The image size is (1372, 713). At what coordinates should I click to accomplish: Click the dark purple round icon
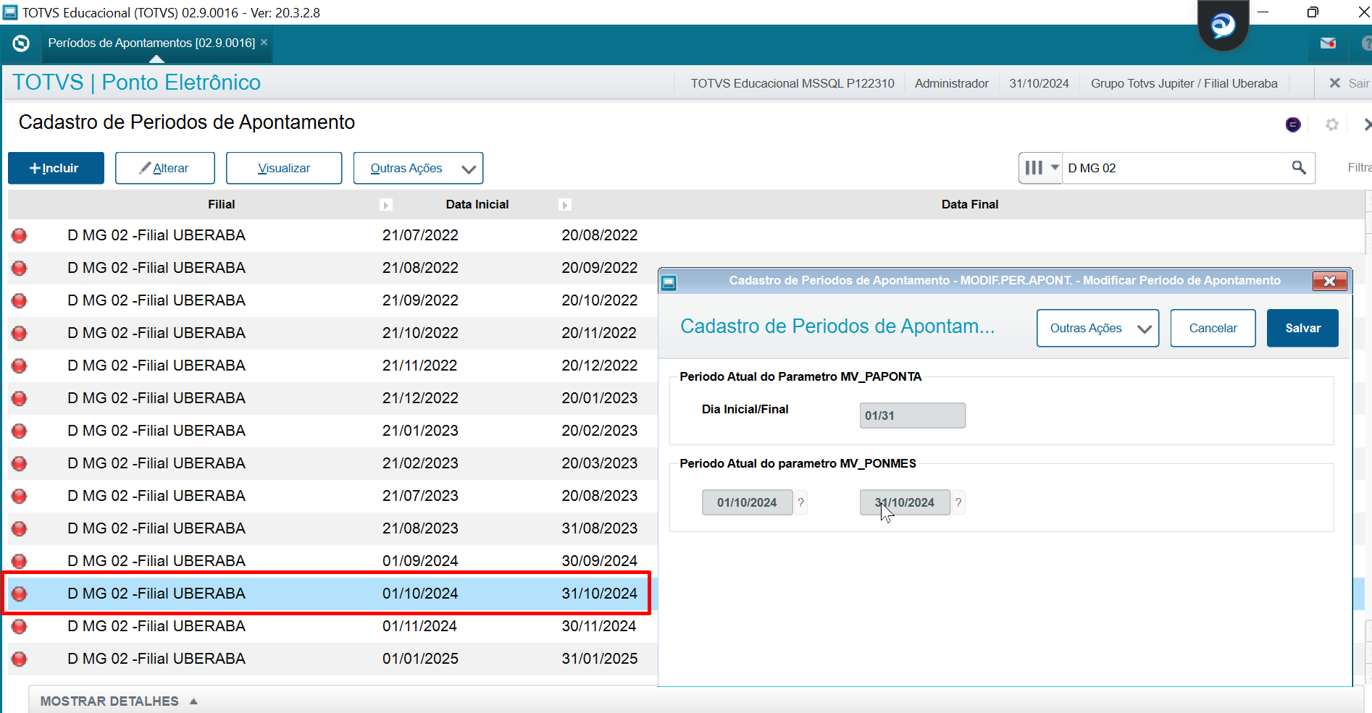point(1293,125)
